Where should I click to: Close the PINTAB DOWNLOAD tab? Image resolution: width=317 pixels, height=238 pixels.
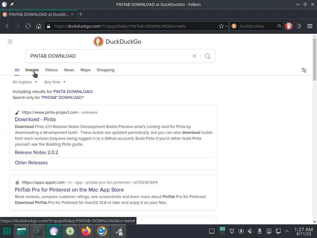(72, 14)
